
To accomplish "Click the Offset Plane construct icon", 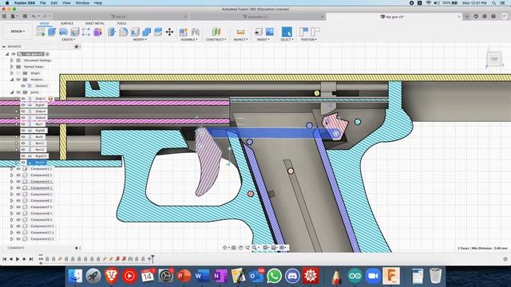I will (216, 32).
